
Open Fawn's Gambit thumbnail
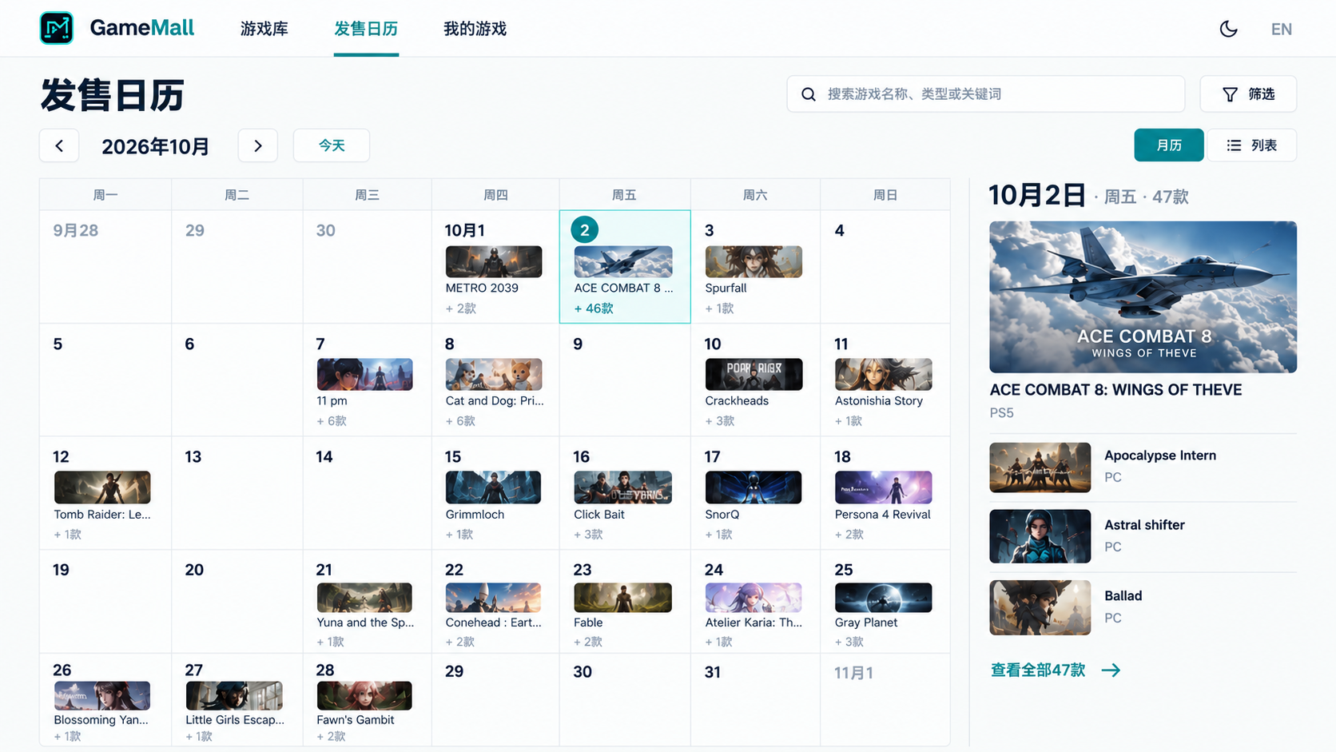coord(364,696)
